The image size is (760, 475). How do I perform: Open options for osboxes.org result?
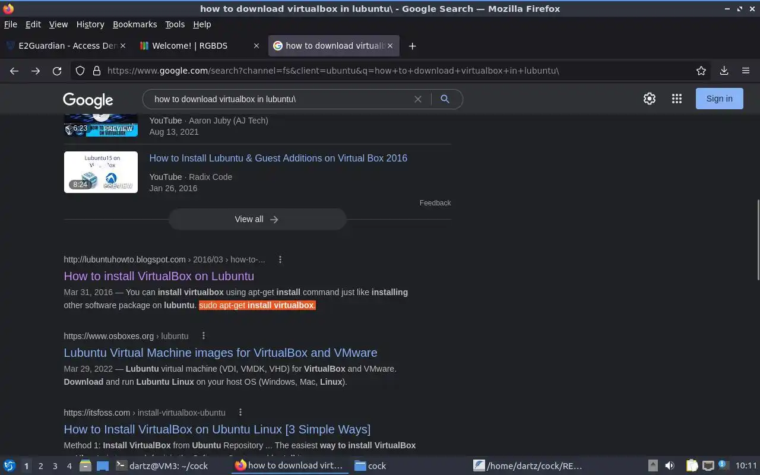[204, 336]
